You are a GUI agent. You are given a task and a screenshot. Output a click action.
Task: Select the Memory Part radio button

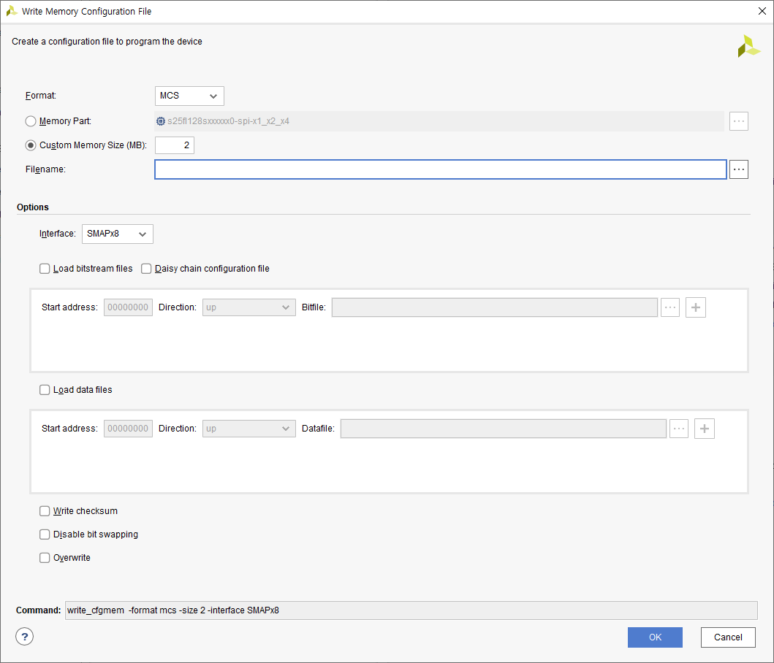(x=31, y=121)
